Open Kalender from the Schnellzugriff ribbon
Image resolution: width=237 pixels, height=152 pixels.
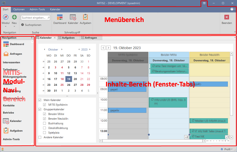(73, 18)
